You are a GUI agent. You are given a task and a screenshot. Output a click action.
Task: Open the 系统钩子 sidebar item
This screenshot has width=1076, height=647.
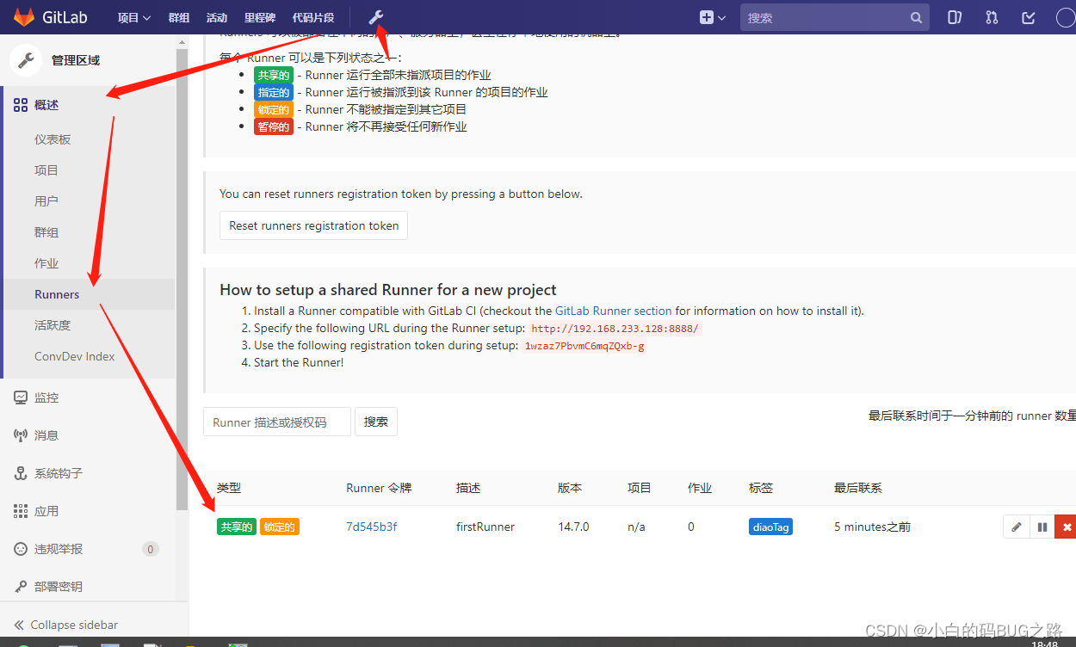[x=58, y=472]
